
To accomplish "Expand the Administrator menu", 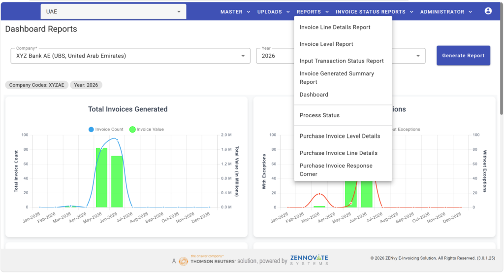I will [x=446, y=12].
